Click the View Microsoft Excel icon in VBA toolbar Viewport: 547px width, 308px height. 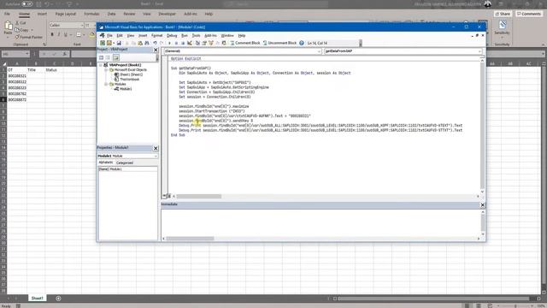(102, 43)
